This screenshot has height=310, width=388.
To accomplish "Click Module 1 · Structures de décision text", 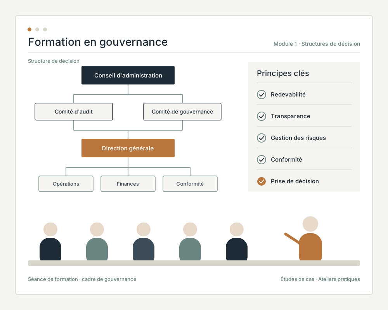I will [317, 44].
